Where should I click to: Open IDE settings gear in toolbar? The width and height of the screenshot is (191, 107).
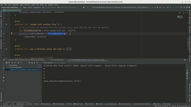(x=187, y=7)
